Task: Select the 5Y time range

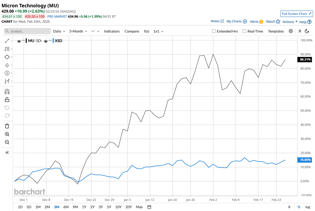Action: [x=109, y=207]
